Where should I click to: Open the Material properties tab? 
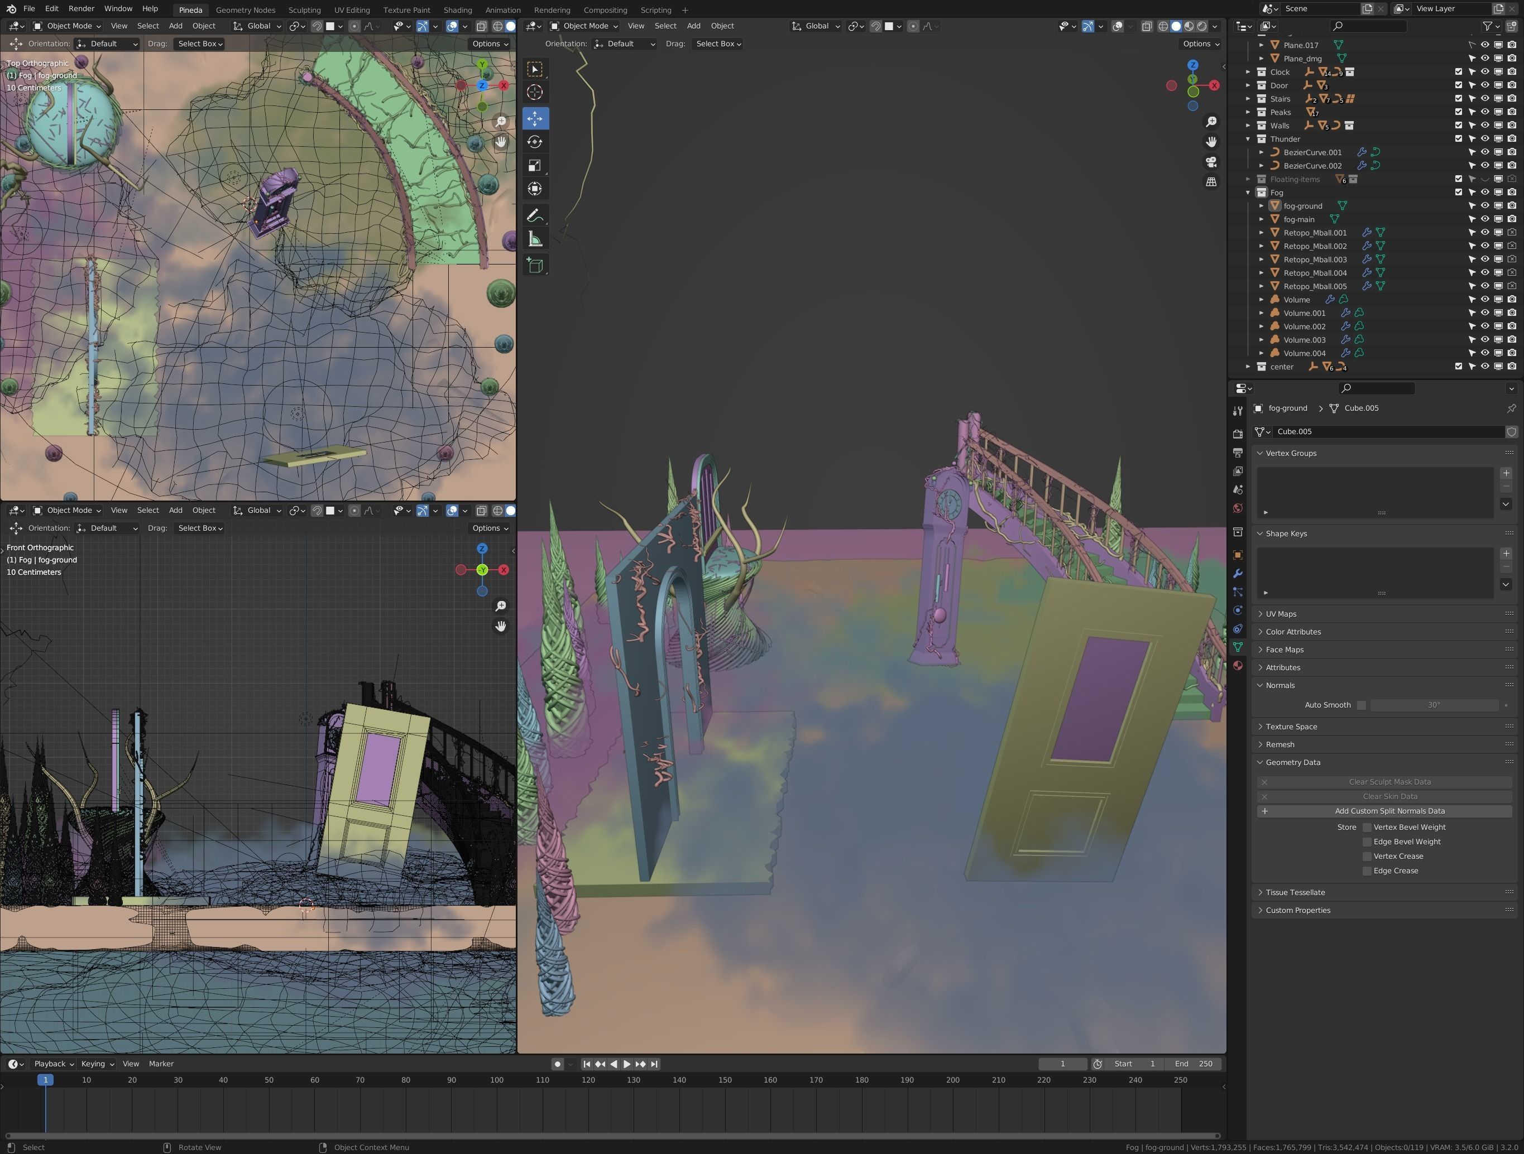tap(1238, 665)
